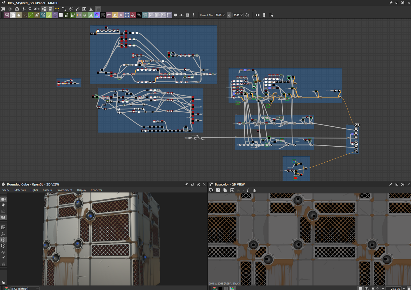
Task: Click the camera snapshot icon in graph toolbar
Action: click(x=17, y=9)
